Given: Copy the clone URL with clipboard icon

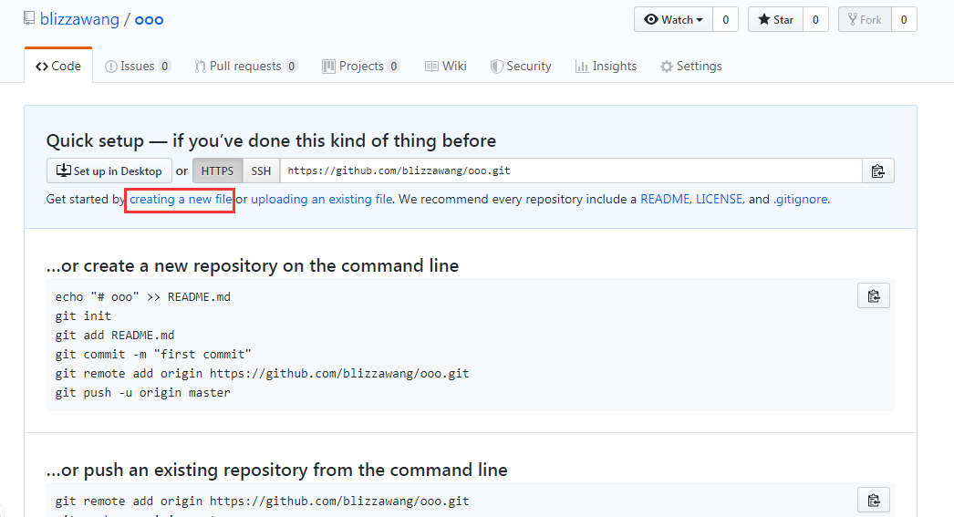Looking at the screenshot, I should [878, 171].
